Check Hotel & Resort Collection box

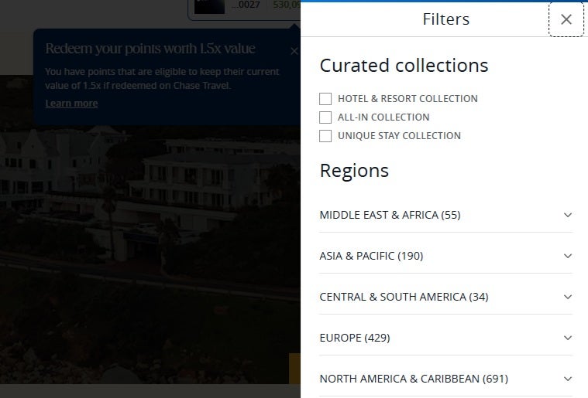coord(325,99)
